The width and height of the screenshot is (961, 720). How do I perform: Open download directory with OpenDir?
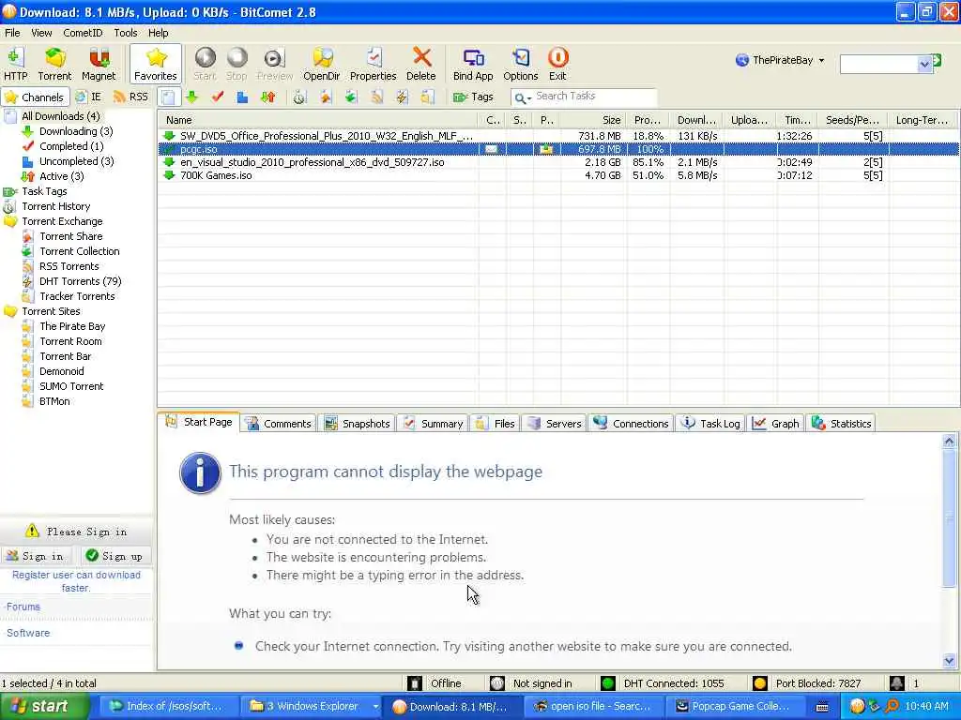pyautogui.click(x=322, y=64)
